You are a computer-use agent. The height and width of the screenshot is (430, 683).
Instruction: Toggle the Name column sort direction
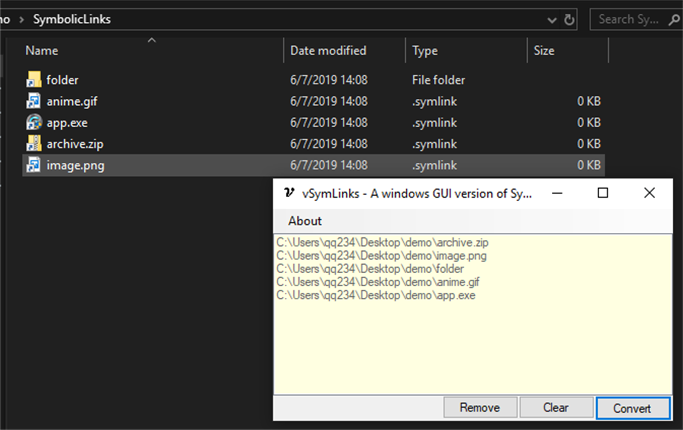pos(42,50)
